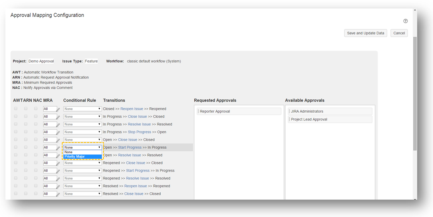
Task: Click MRA edit pencil for Open Start Progress row
Action: 58,148
